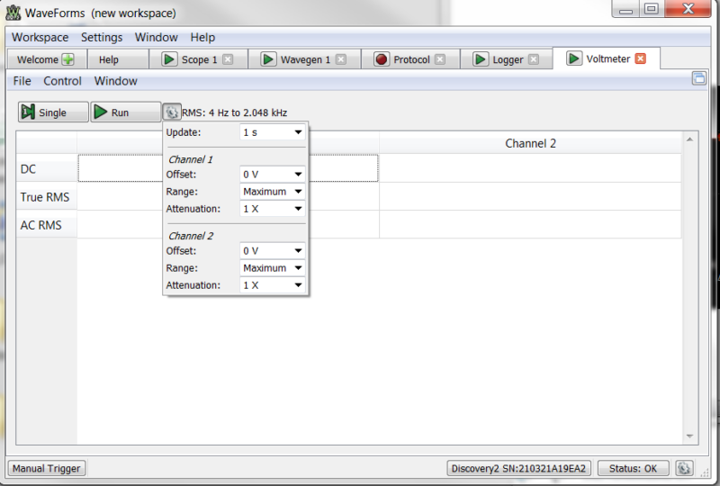Click the WaveForms application logo icon

13,13
